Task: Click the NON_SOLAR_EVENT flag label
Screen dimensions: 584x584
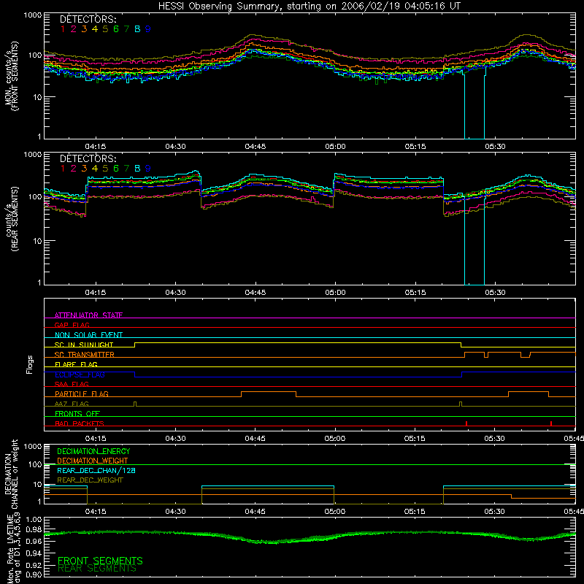Action: point(88,335)
